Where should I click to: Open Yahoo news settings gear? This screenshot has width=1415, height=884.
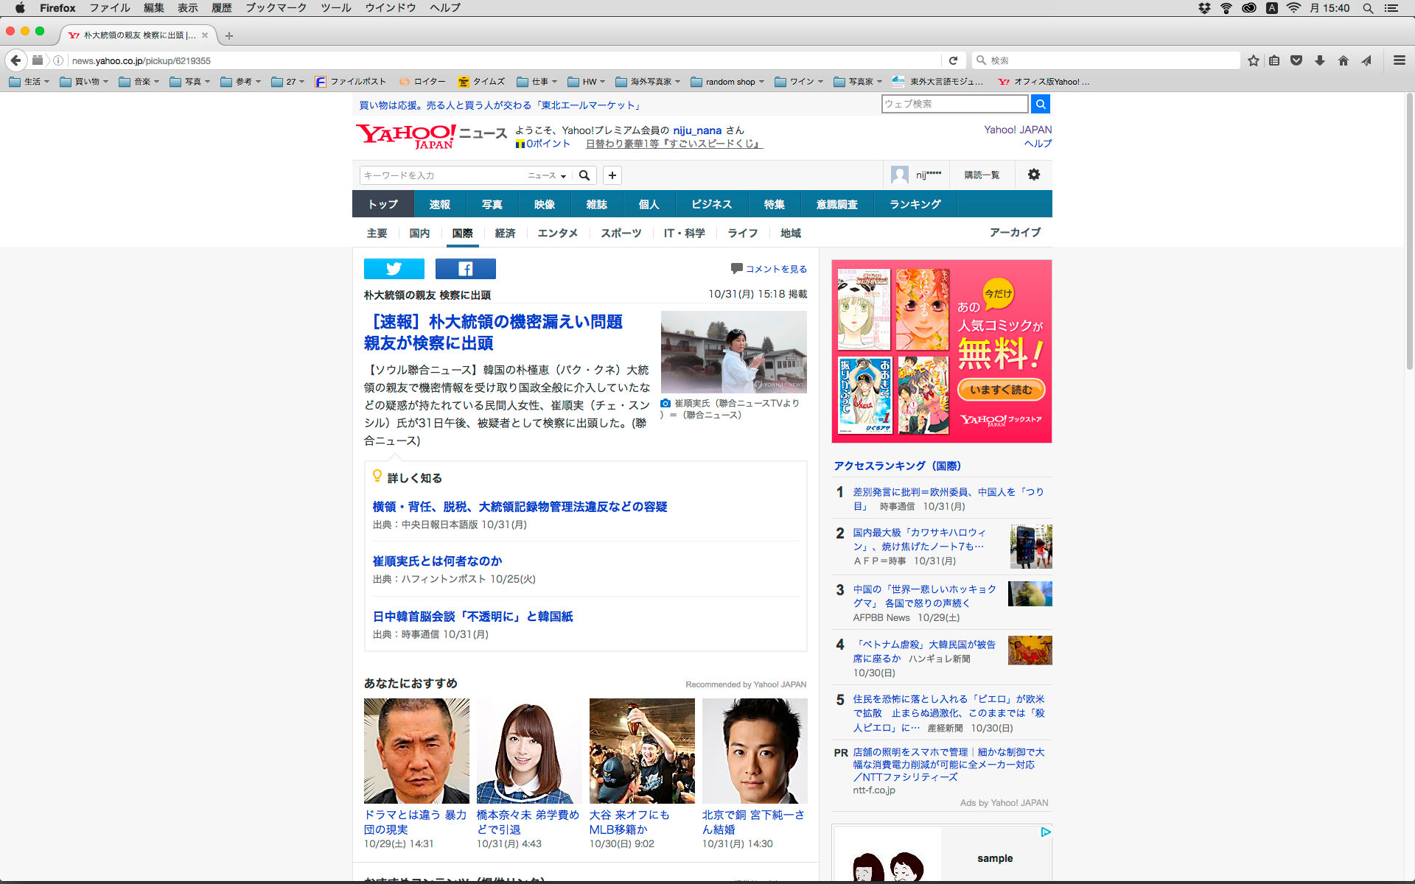tap(1033, 175)
